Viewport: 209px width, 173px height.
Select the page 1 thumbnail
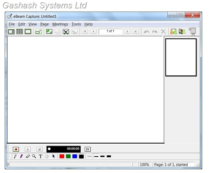pyautogui.click(x=181, y=57)
